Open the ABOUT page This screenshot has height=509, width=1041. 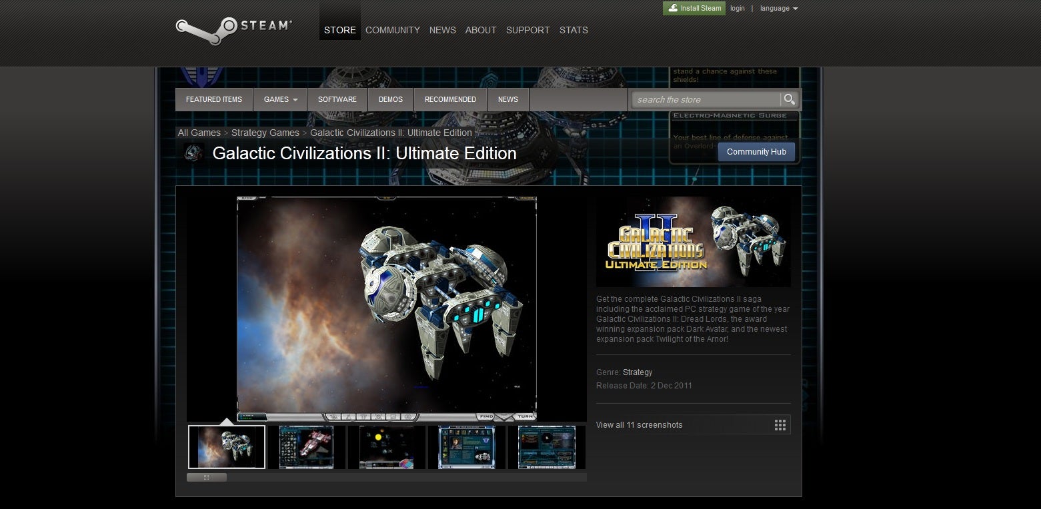pos(481,30)
